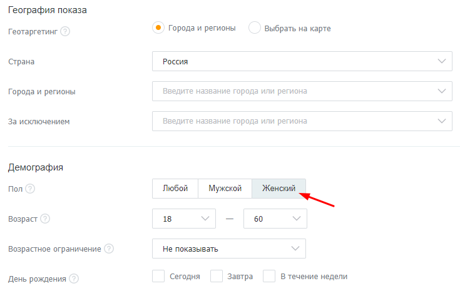Image resolution: width=460 pixels, height=291 pixels.
Task: Expand the maximum age dropdown showing 60
Action: 275,219
